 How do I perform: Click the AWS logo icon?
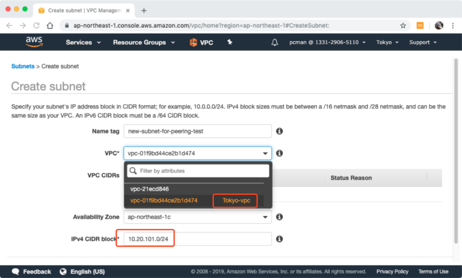pyautogui.click(x=34, y=42)
